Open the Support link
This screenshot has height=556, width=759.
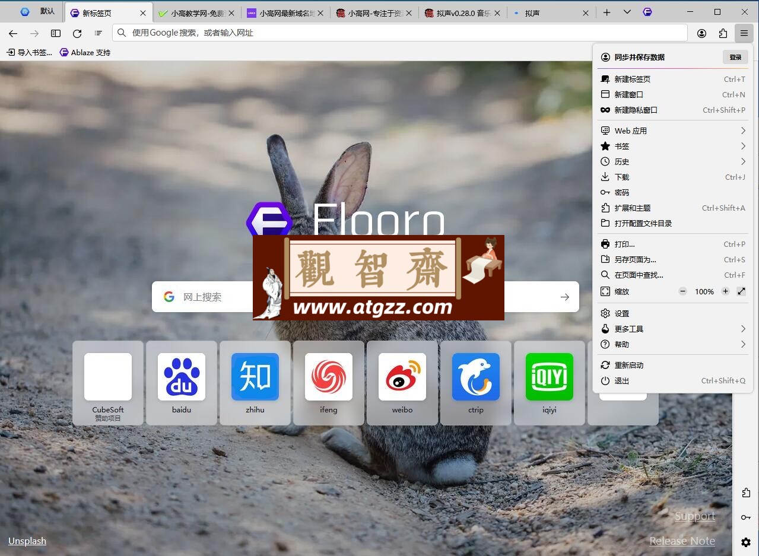click(695, 516)
